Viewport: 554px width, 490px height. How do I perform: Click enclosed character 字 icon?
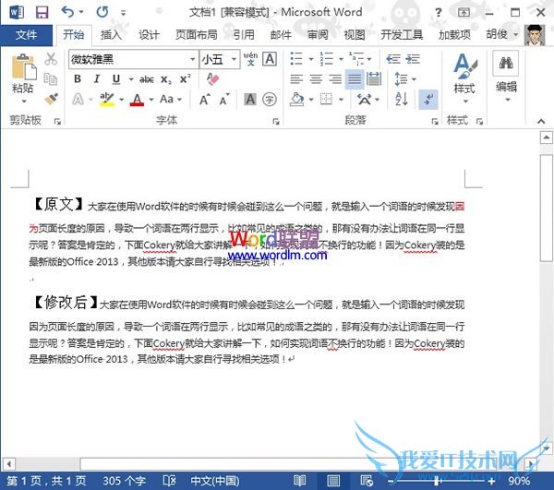270,100
